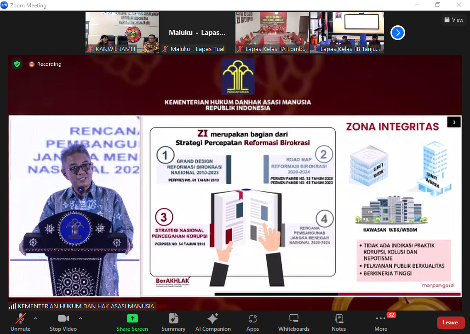470x334 pixels.
Task: Show next participants with the blue arrow
Action: coord(398,33)
